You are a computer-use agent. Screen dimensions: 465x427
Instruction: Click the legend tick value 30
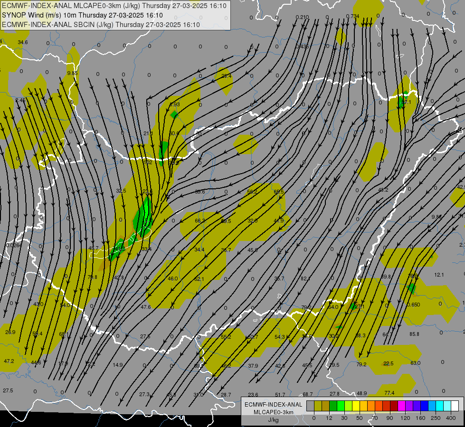[344, 418]
